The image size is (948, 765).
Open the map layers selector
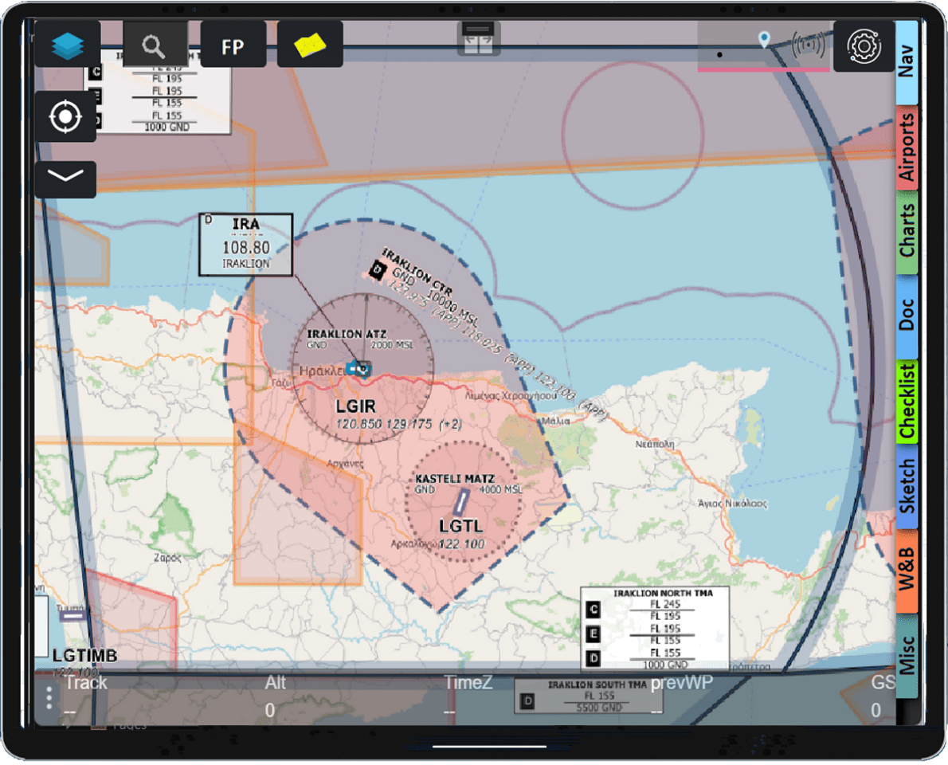click(68, 45)
